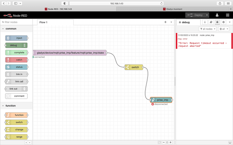Open the debug bug sidebar icon
This screenshot has width=233, height=145.
pos(217,22)
